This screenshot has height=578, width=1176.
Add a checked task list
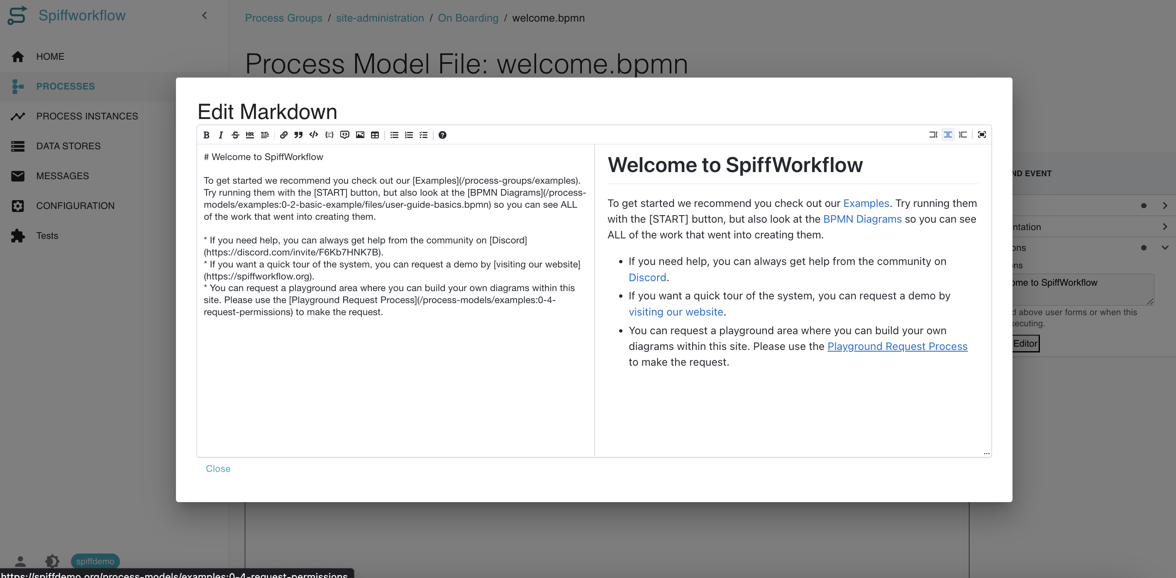[x=424, y=135]
